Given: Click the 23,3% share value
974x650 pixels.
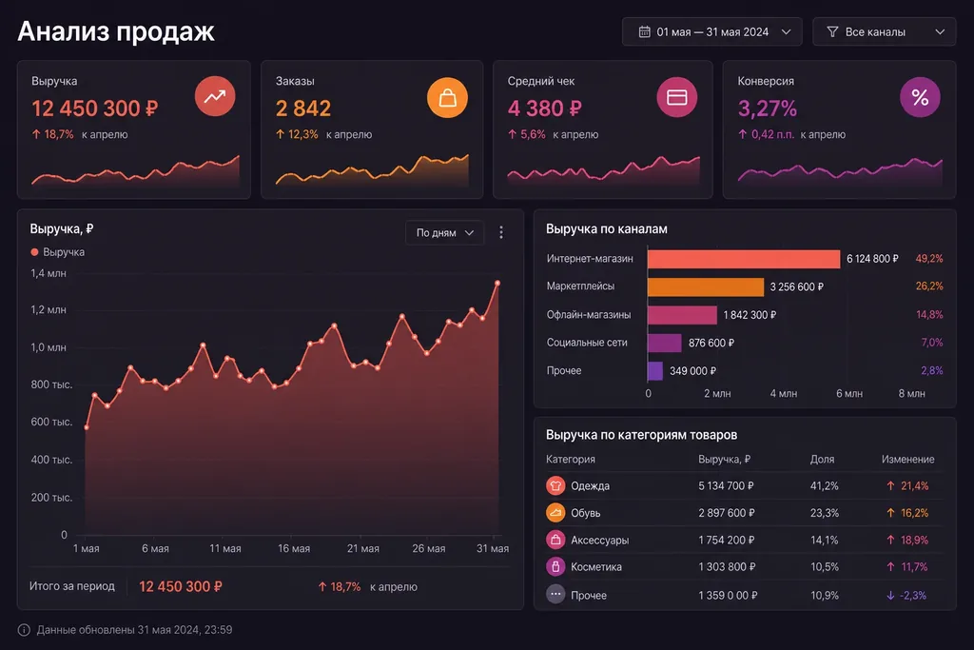Looking at the screenshot, I should (x=825, y=513).
